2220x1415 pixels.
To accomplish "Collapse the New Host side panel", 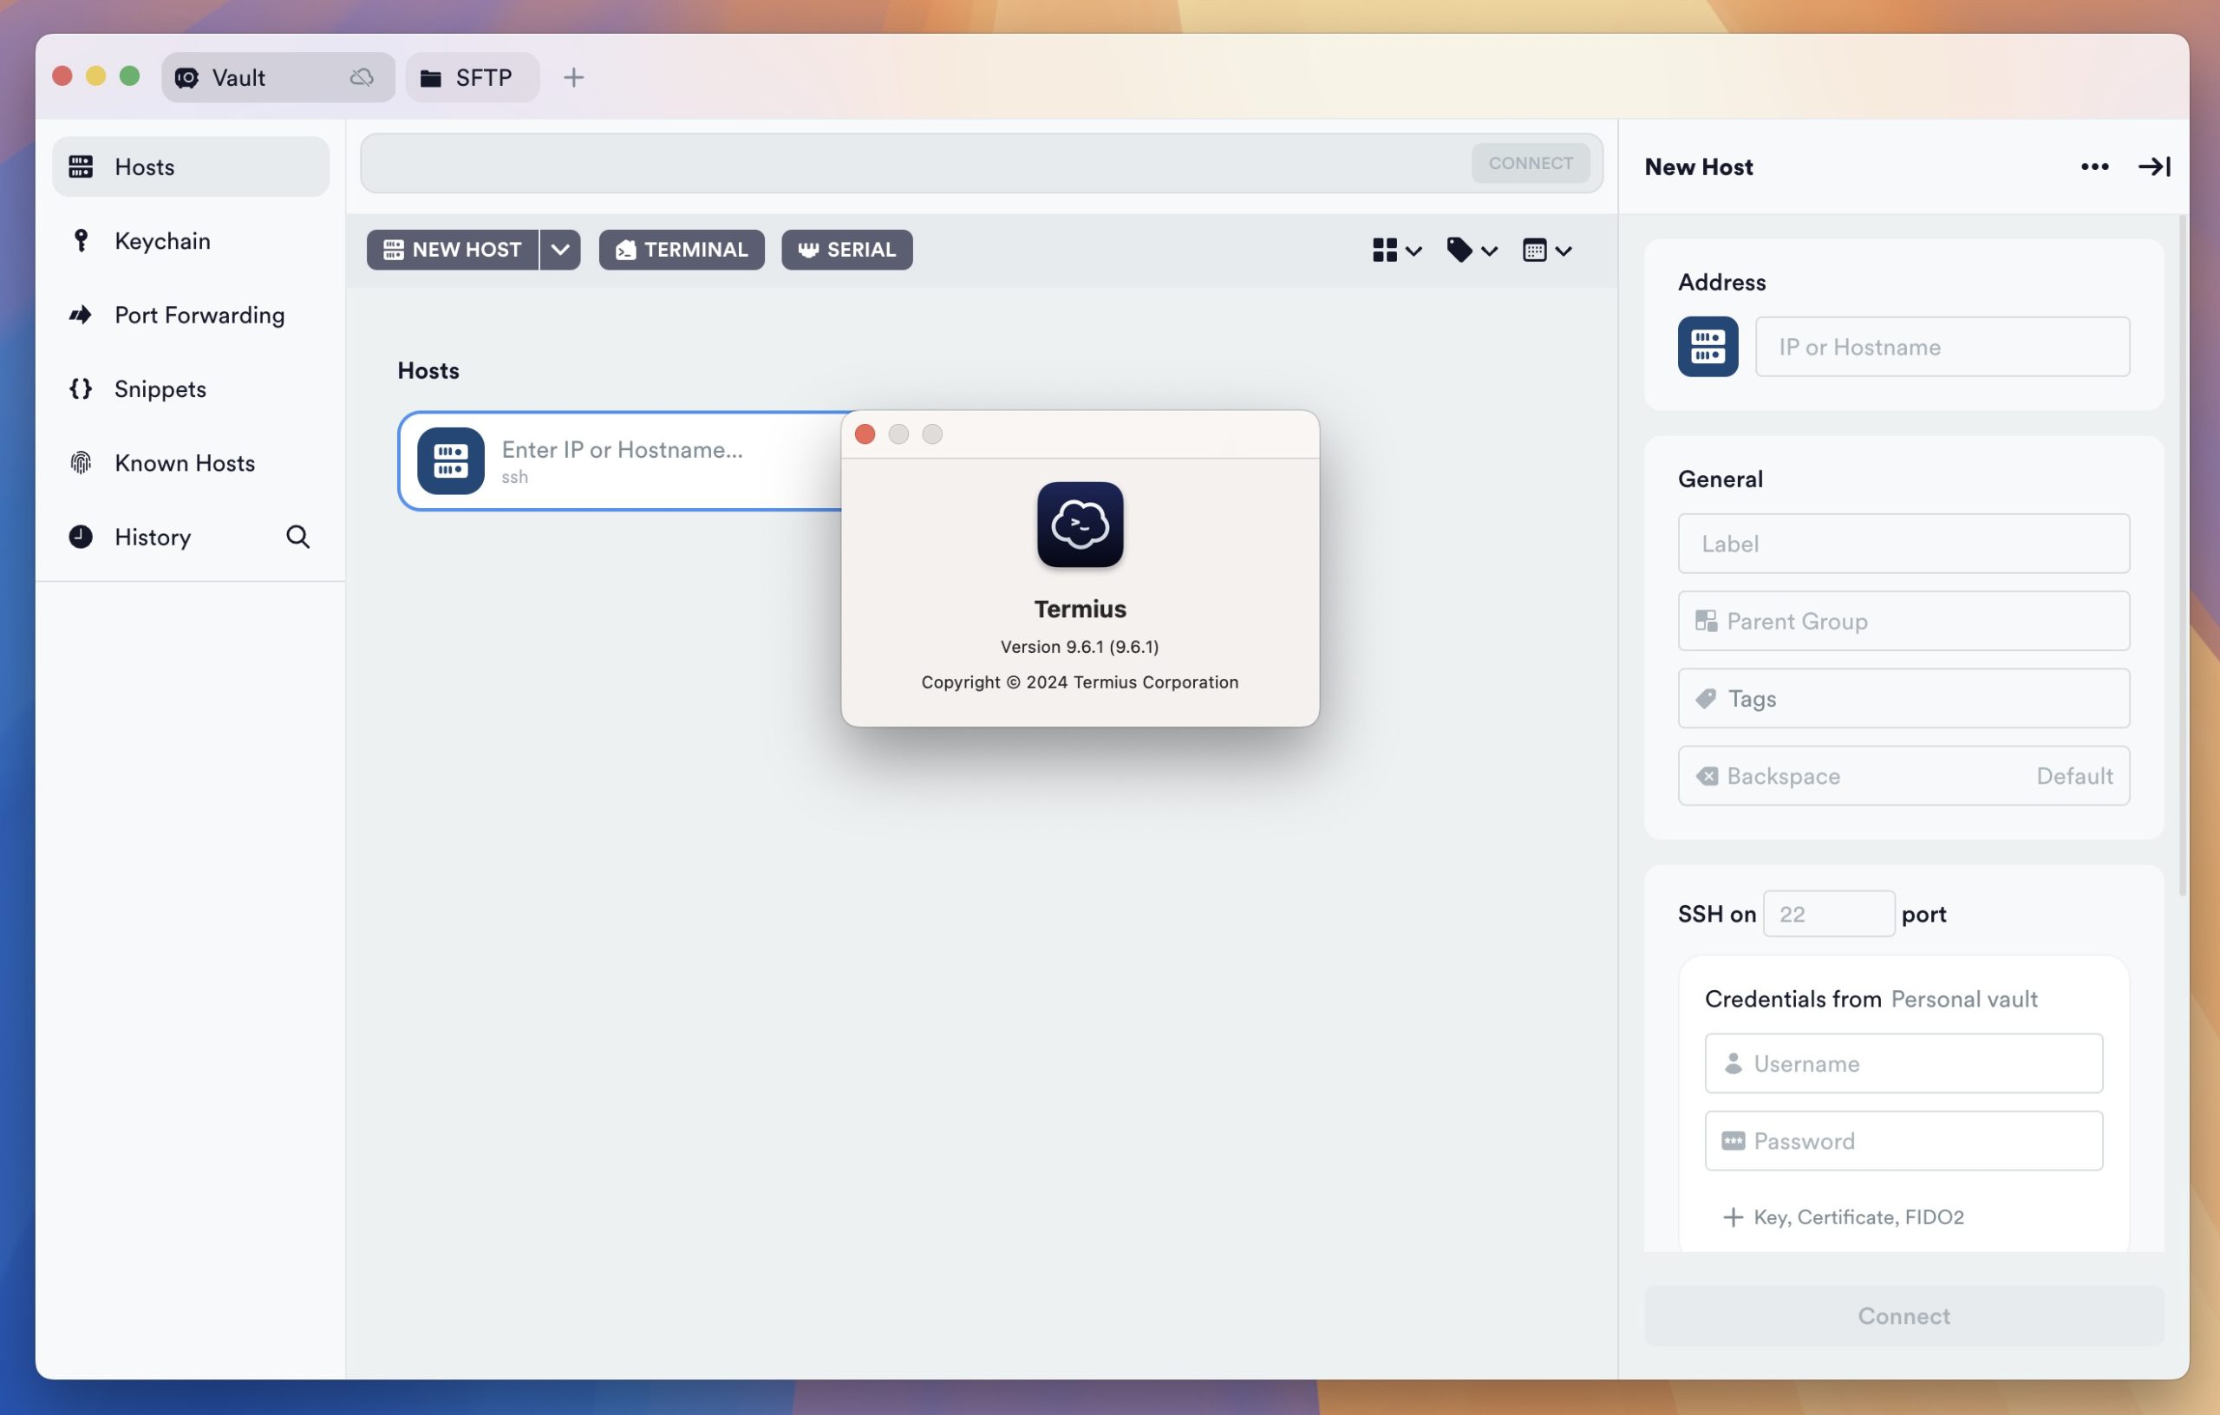I will point(2153,166).
